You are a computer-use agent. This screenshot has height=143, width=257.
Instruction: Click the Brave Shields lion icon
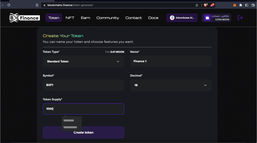coord(206,5)
